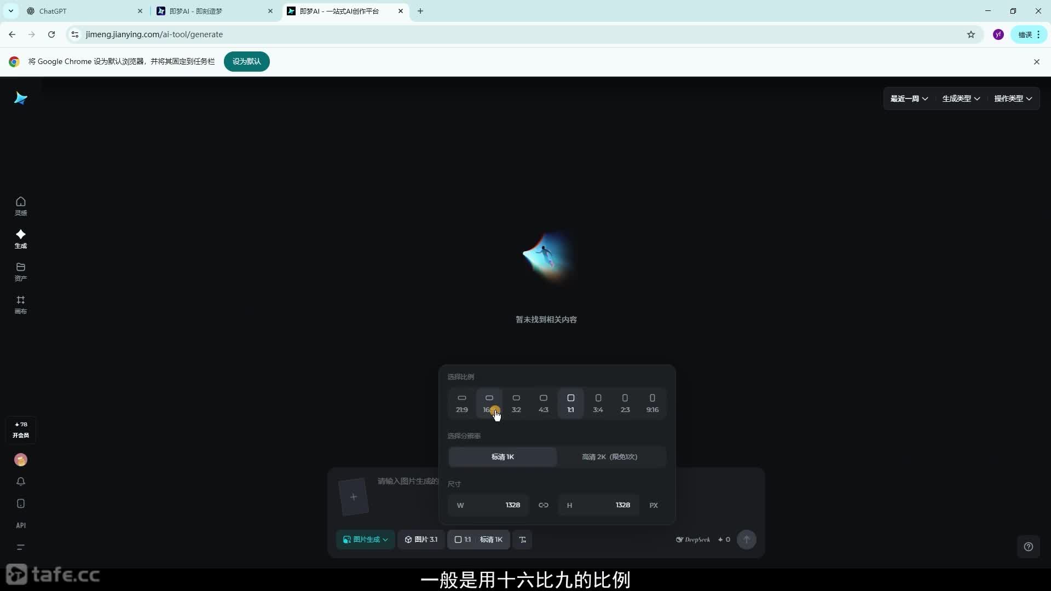Select the 16:9 aspect ratio
Image resolution: width=1051 pixels, height=591 pixels.
pos(489,403)
